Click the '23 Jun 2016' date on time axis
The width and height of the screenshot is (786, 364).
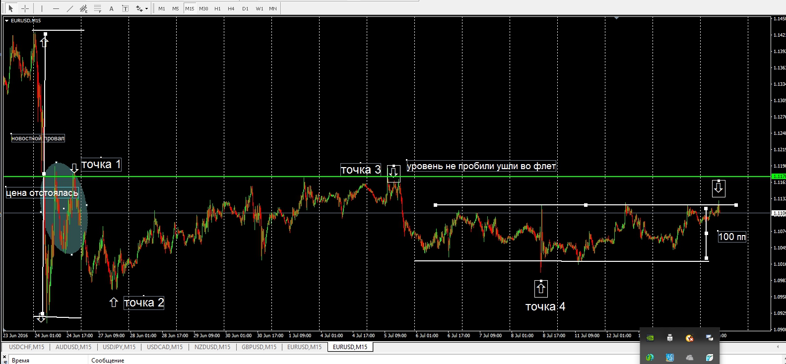[15, 336]
